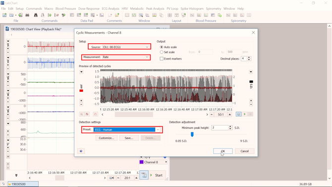Open preview right axis pop-up arrow
The image size is (332, 187).
coord(251,72)
